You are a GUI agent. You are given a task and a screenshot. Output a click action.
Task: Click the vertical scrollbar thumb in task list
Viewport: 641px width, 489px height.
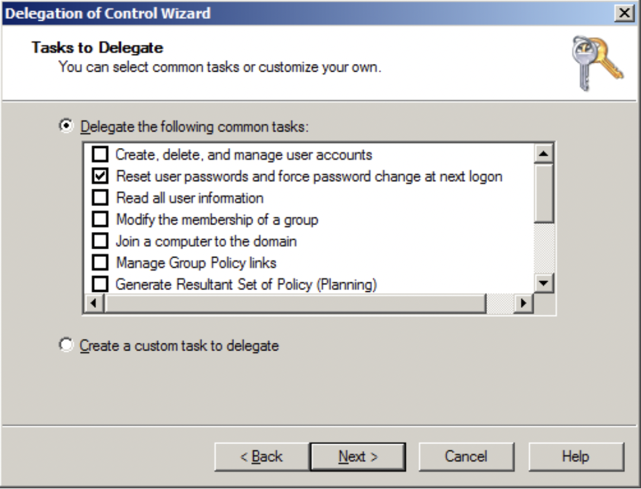tap(544, 193)
